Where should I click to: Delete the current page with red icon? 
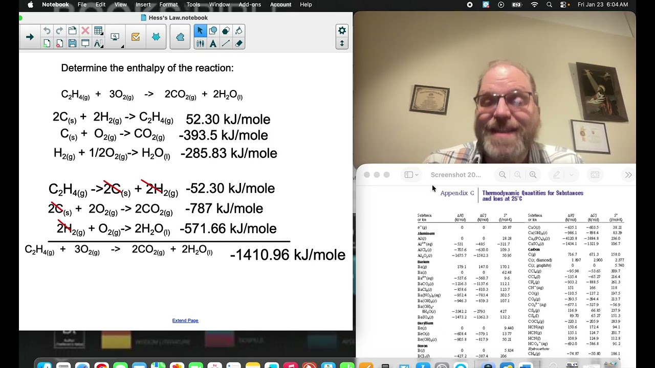59,43
